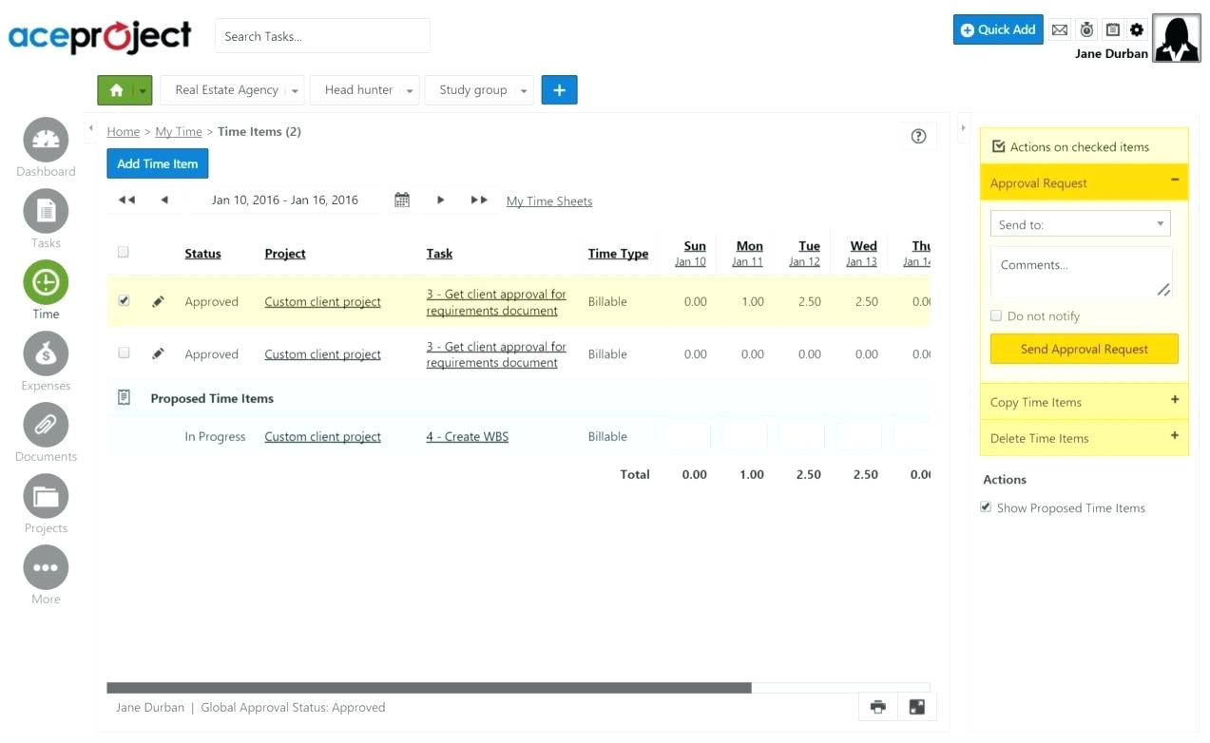Image resolution: width=1210 pixels, height=743 pixels.
Task: Open the Documents paperclip icon
Action: click(x=46, y=425)
